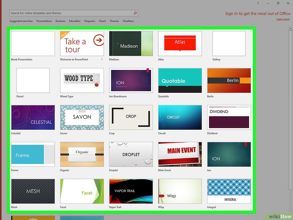Click the Presentations suggested search
Viewport: 293px width, 220px height.
tap(44, 21)
